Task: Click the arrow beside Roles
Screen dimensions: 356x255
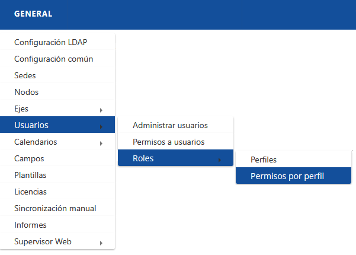Action: (x=220, y=160)
